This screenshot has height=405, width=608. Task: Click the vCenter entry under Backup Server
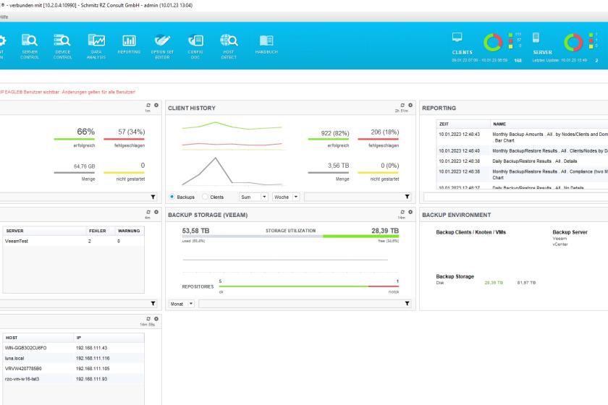point(560,244)
